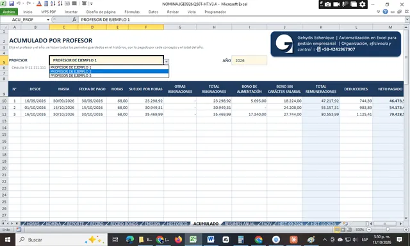Click the zoom out minus button
410x246 pixels.
point(369,230)
